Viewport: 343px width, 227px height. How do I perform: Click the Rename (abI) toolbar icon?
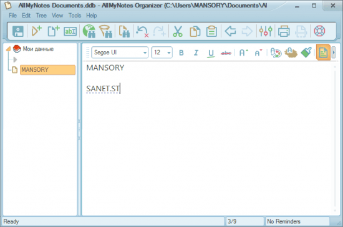70,31
